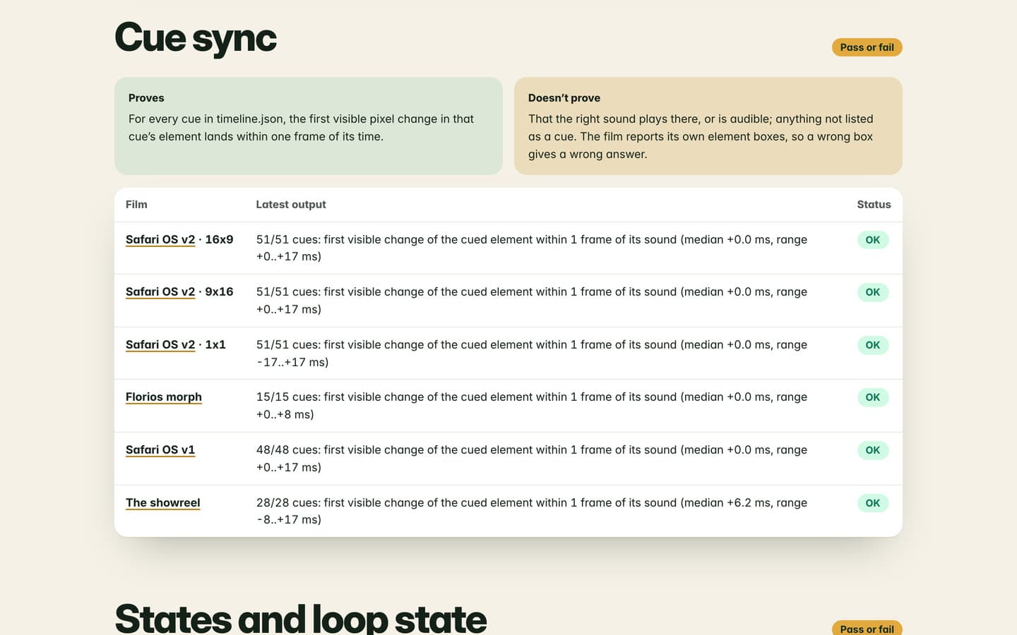This screenshot has height=635, width=1017.
Task: Click the 15/15 cues output text
Action: [532, 406]
